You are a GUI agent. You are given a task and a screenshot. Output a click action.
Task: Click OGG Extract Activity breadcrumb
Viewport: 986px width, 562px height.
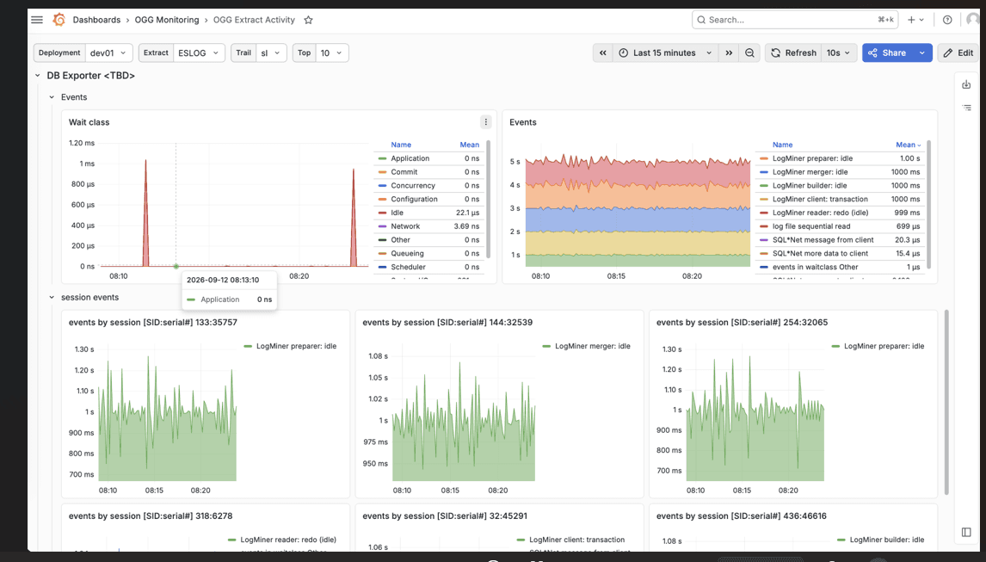click(x=254, y=20)
